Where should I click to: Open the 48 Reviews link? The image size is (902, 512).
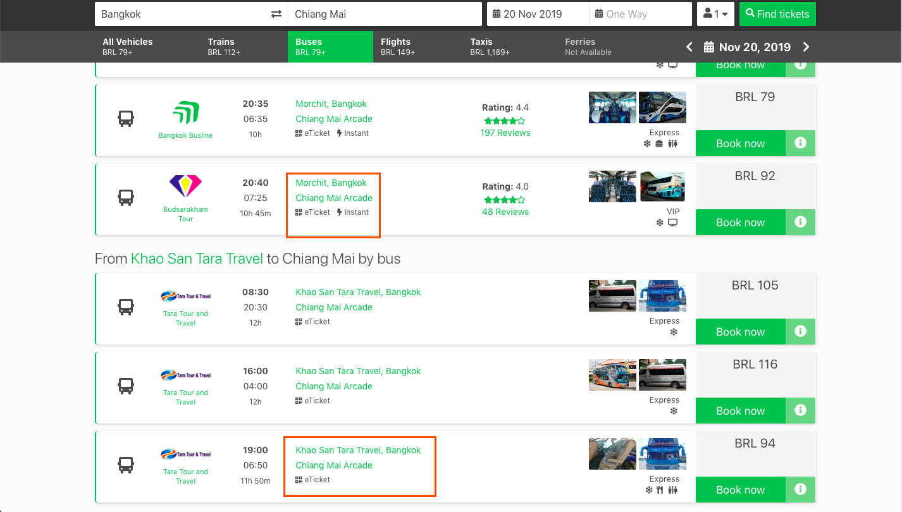click(x=505, y=212)
